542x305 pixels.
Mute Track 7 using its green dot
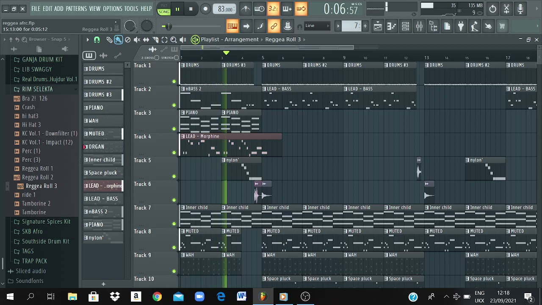pos(174,224)
